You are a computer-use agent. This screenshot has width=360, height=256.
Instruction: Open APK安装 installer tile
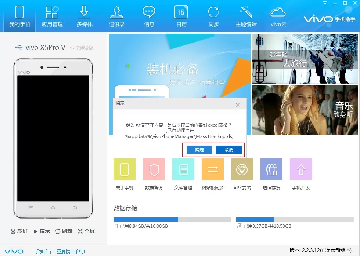(x=242, y=175)
